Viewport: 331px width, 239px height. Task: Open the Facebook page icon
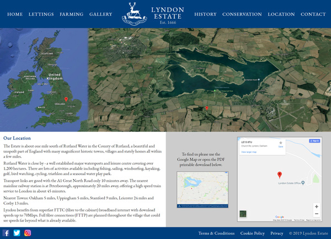click(7, 233)
